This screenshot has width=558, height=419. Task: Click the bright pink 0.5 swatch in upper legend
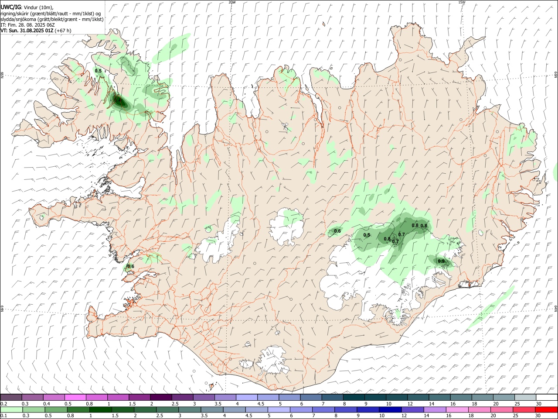pos(75,398)
